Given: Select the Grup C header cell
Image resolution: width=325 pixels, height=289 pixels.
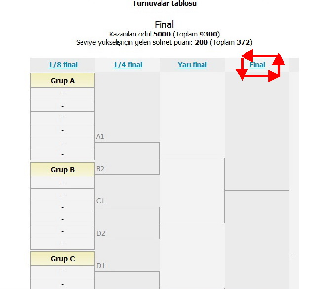Looking at the screenshot, I should [62, 259].
